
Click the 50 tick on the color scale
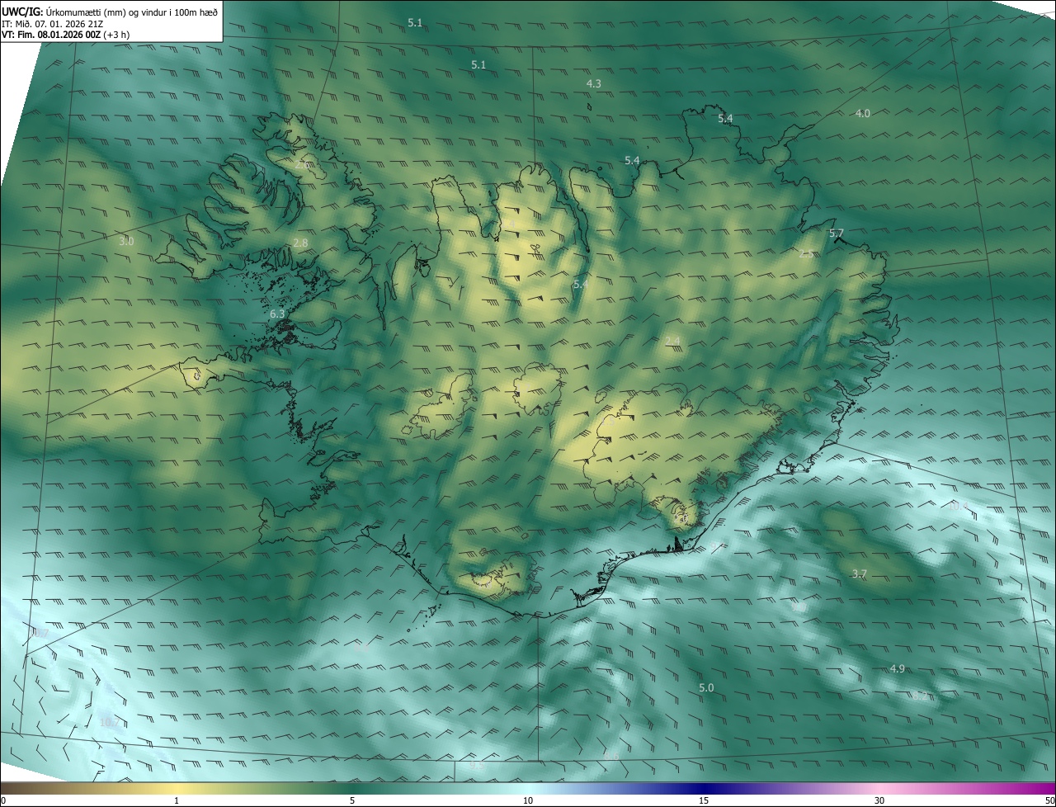(x=1049, y=800)
